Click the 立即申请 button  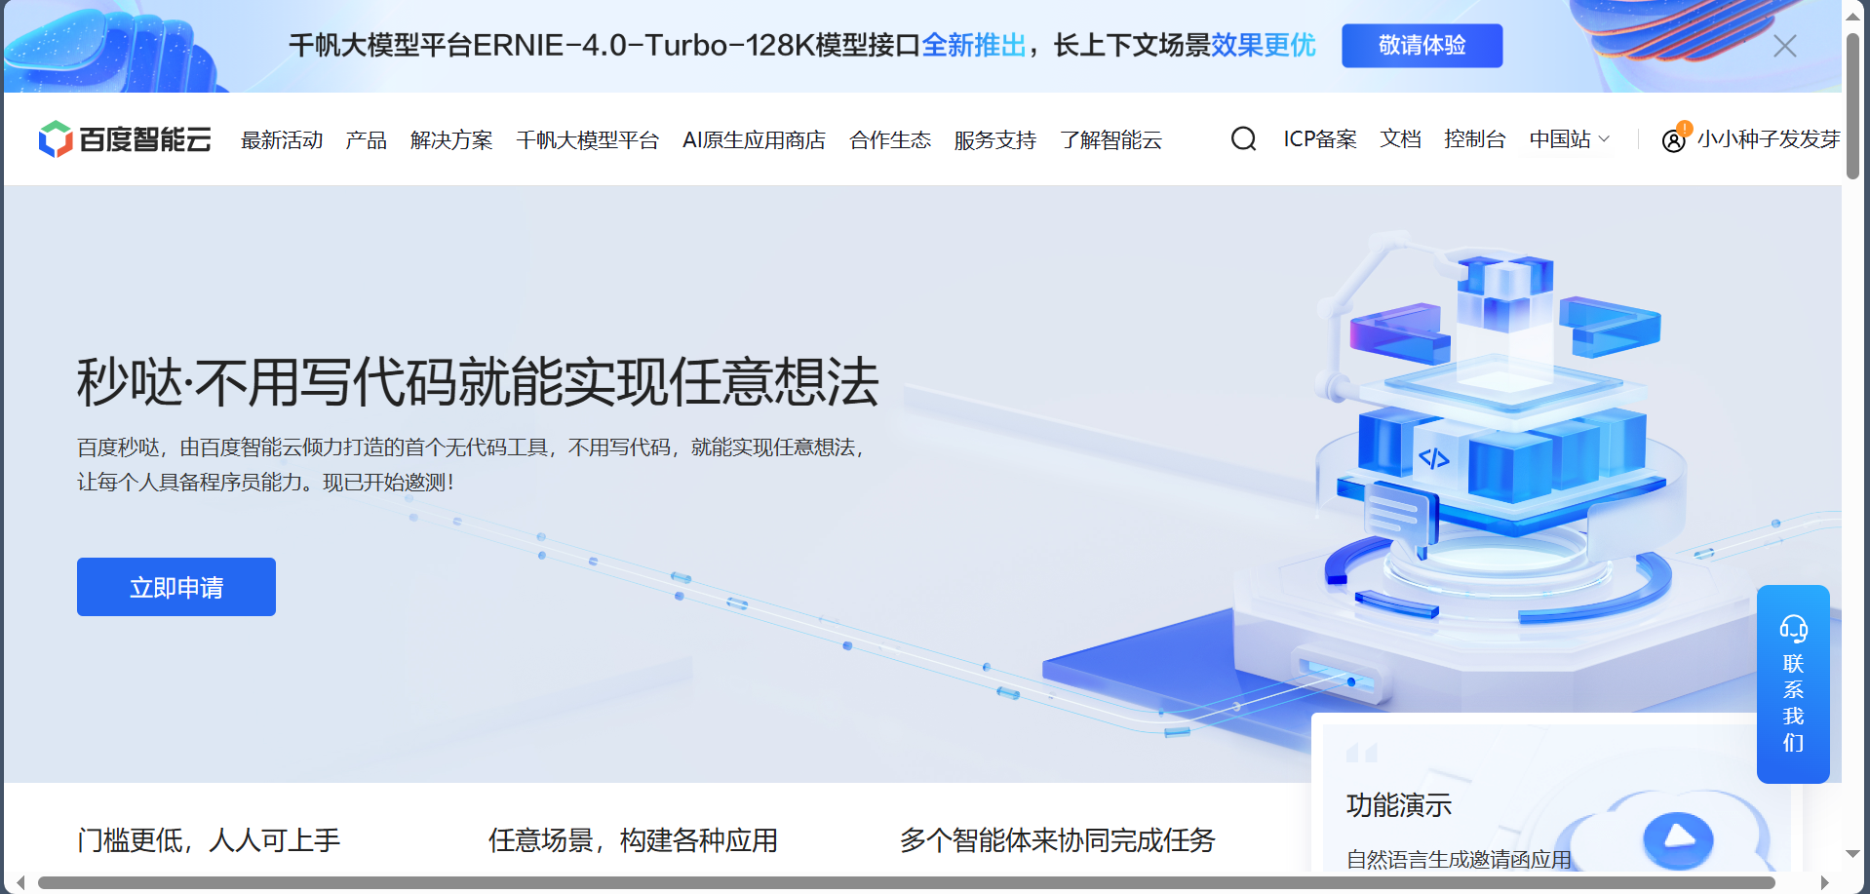click(x=176, y=587)
